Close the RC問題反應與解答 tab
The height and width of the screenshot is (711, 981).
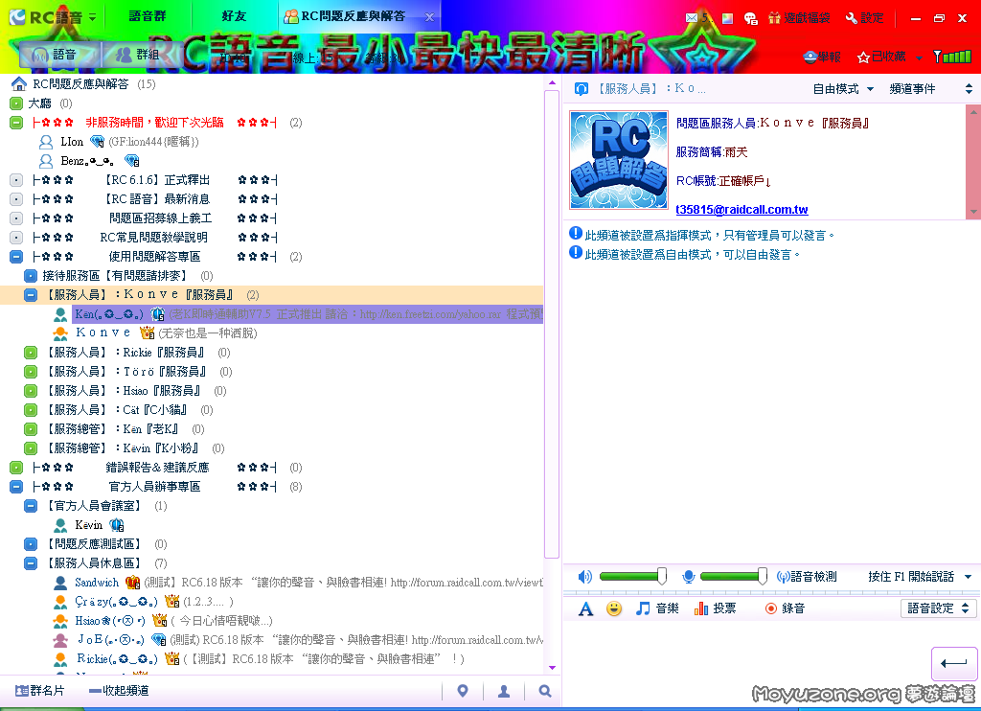coord(429,17)
